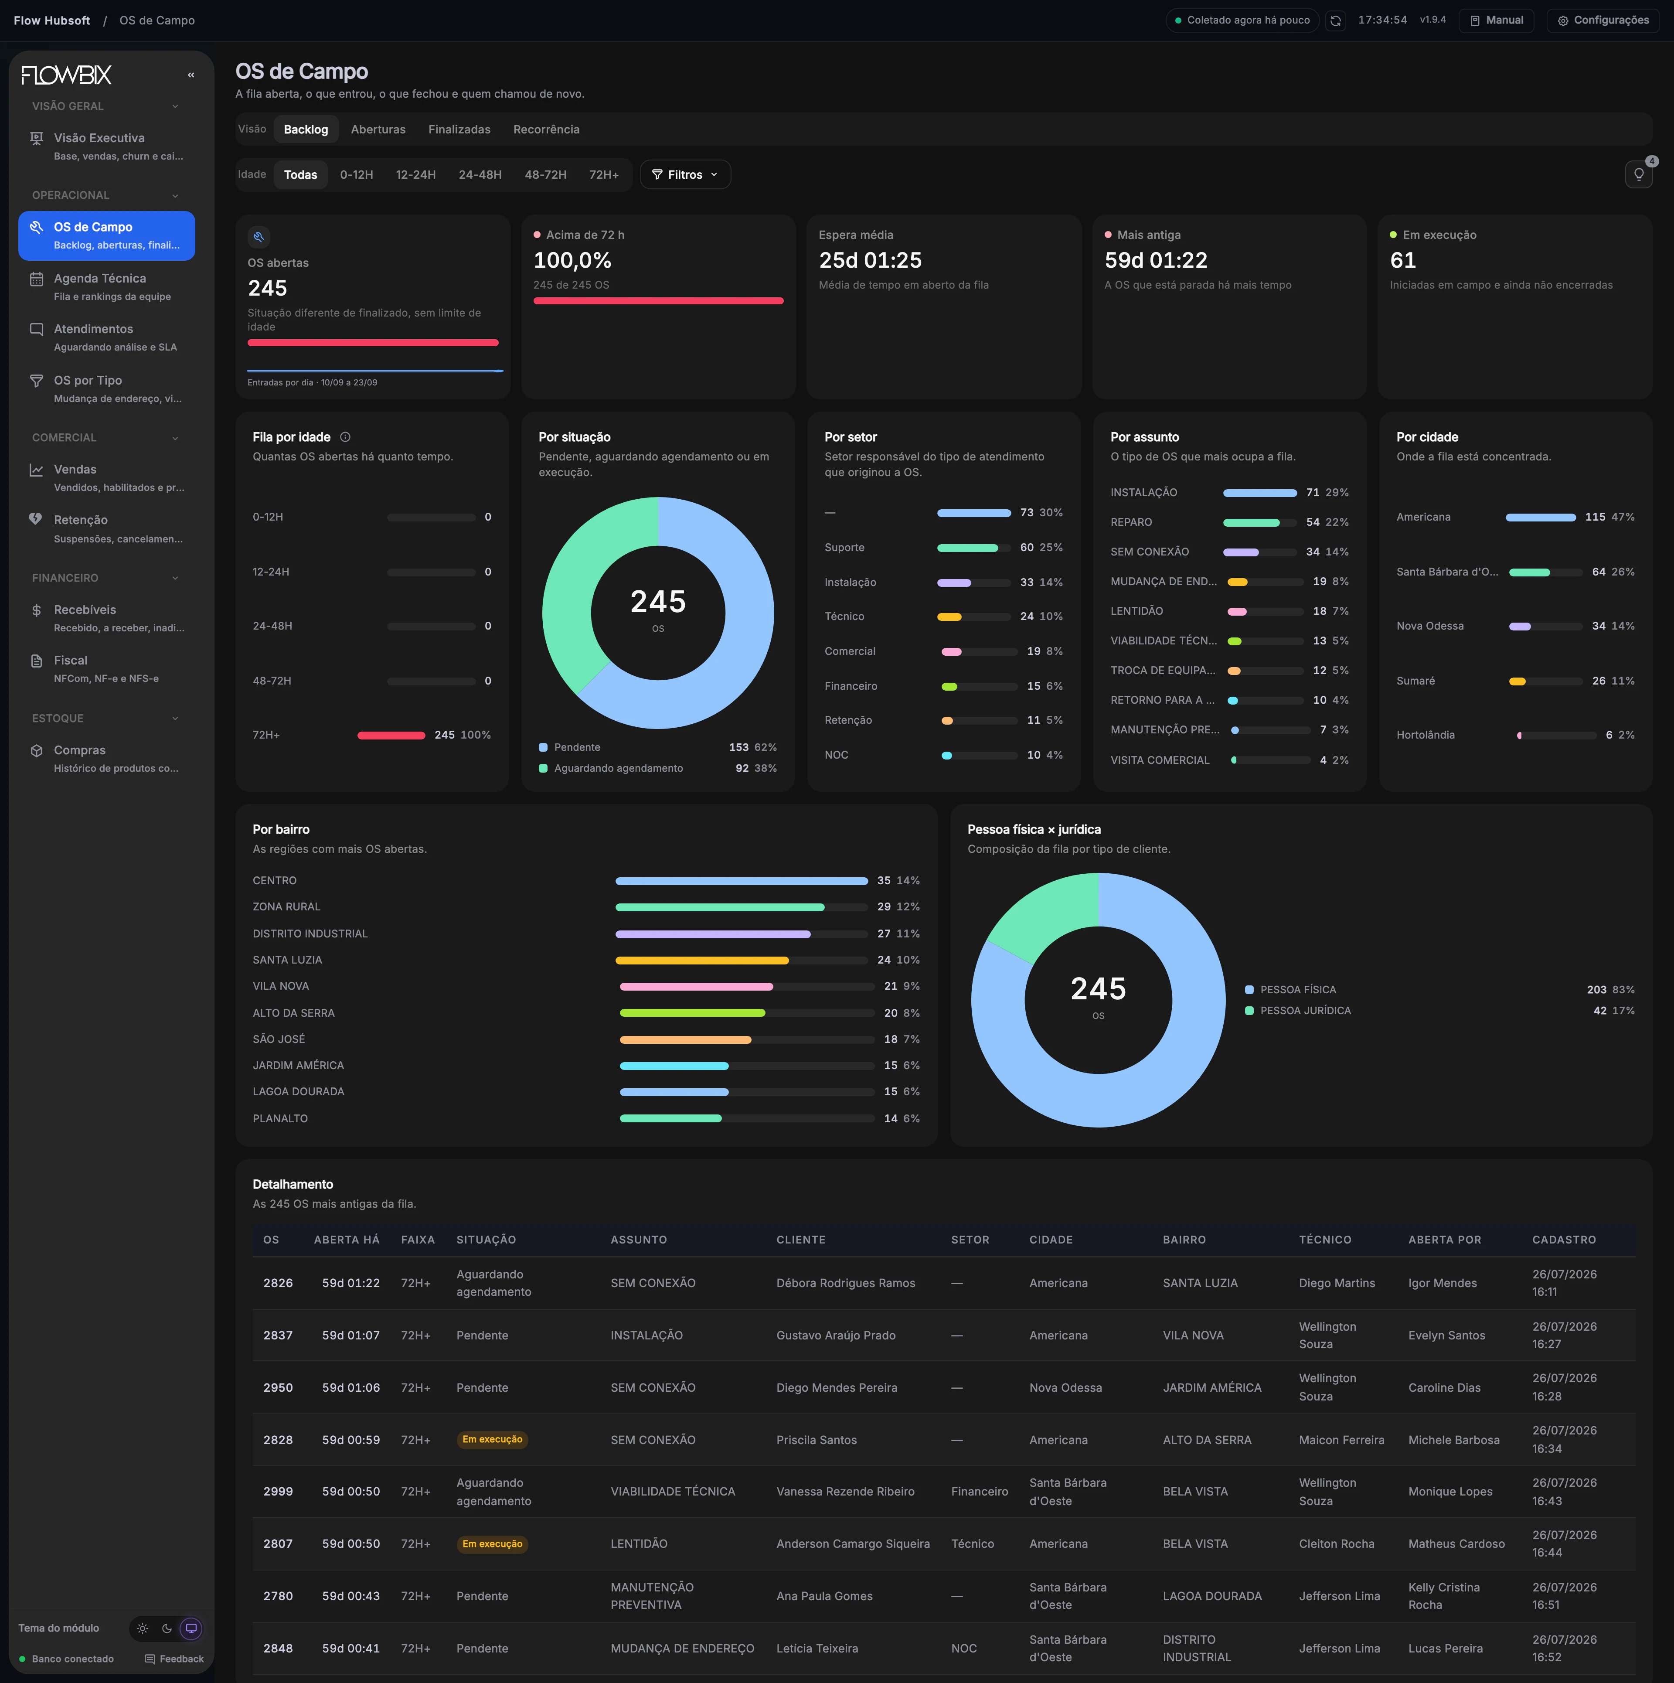Open Visão Executiva in the sidebar
This screenshot has height=1683, width=1674.
click(x=106, y=146)
